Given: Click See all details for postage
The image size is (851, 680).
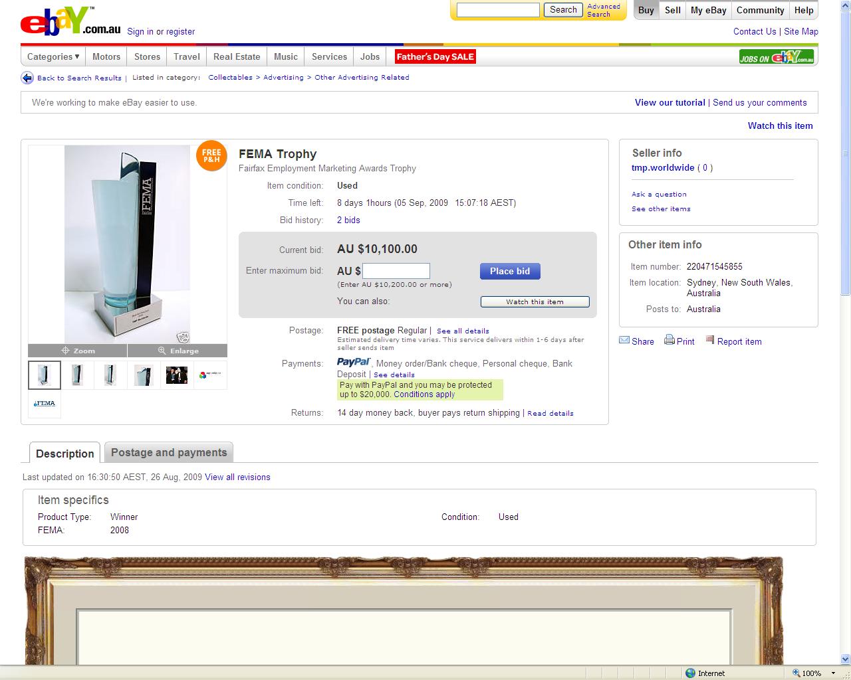Looking at the screenshot, I should pyautogui.click(x=463, y=331).
